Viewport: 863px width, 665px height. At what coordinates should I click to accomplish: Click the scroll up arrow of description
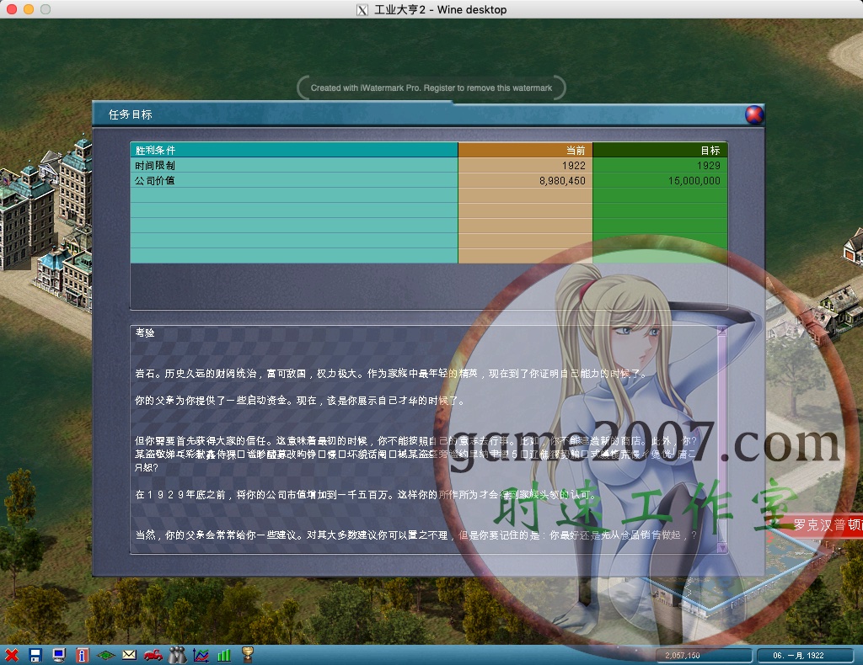pos(722,331)
